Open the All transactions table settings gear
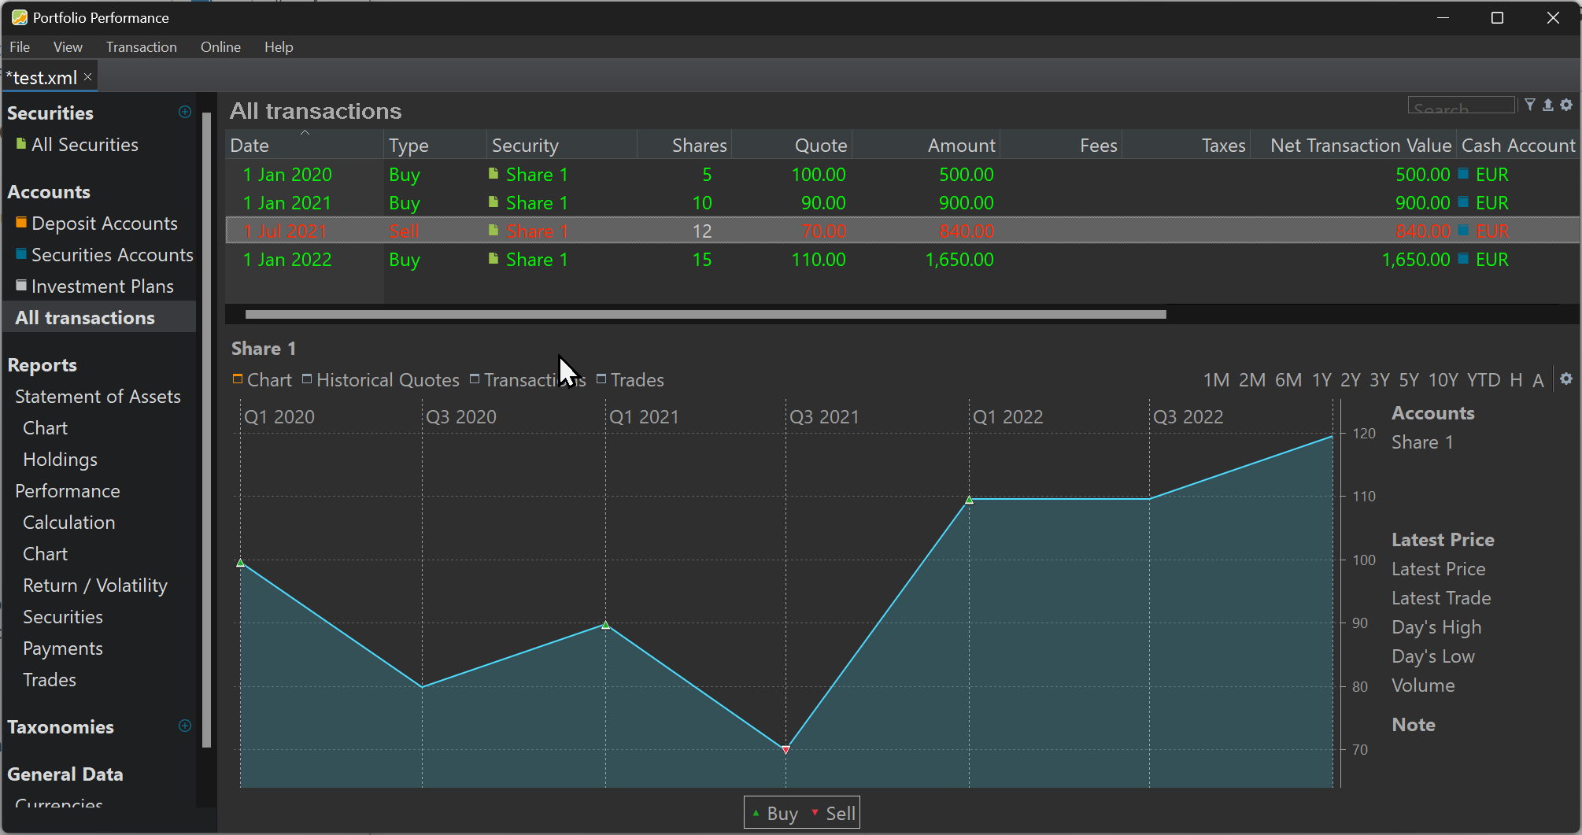Screen dimensions: 1582x835 pos(1566,105)
